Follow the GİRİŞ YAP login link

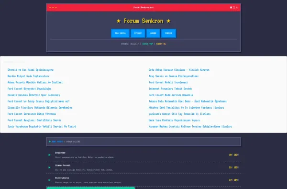[147, 44]
